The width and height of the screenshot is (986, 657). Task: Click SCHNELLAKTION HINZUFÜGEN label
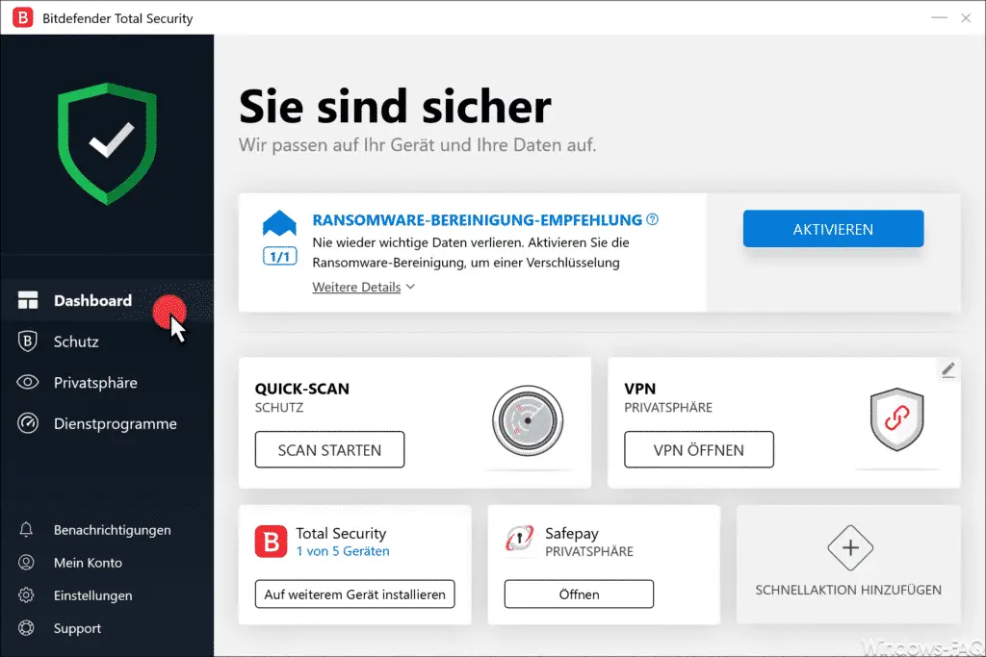click(848, 590)
